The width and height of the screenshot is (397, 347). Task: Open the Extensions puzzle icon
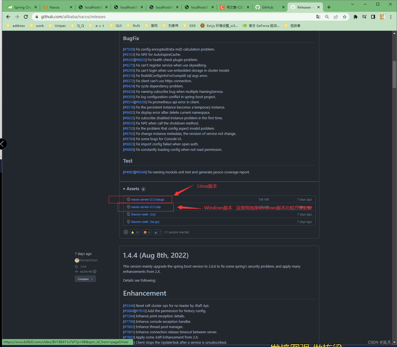356,17
